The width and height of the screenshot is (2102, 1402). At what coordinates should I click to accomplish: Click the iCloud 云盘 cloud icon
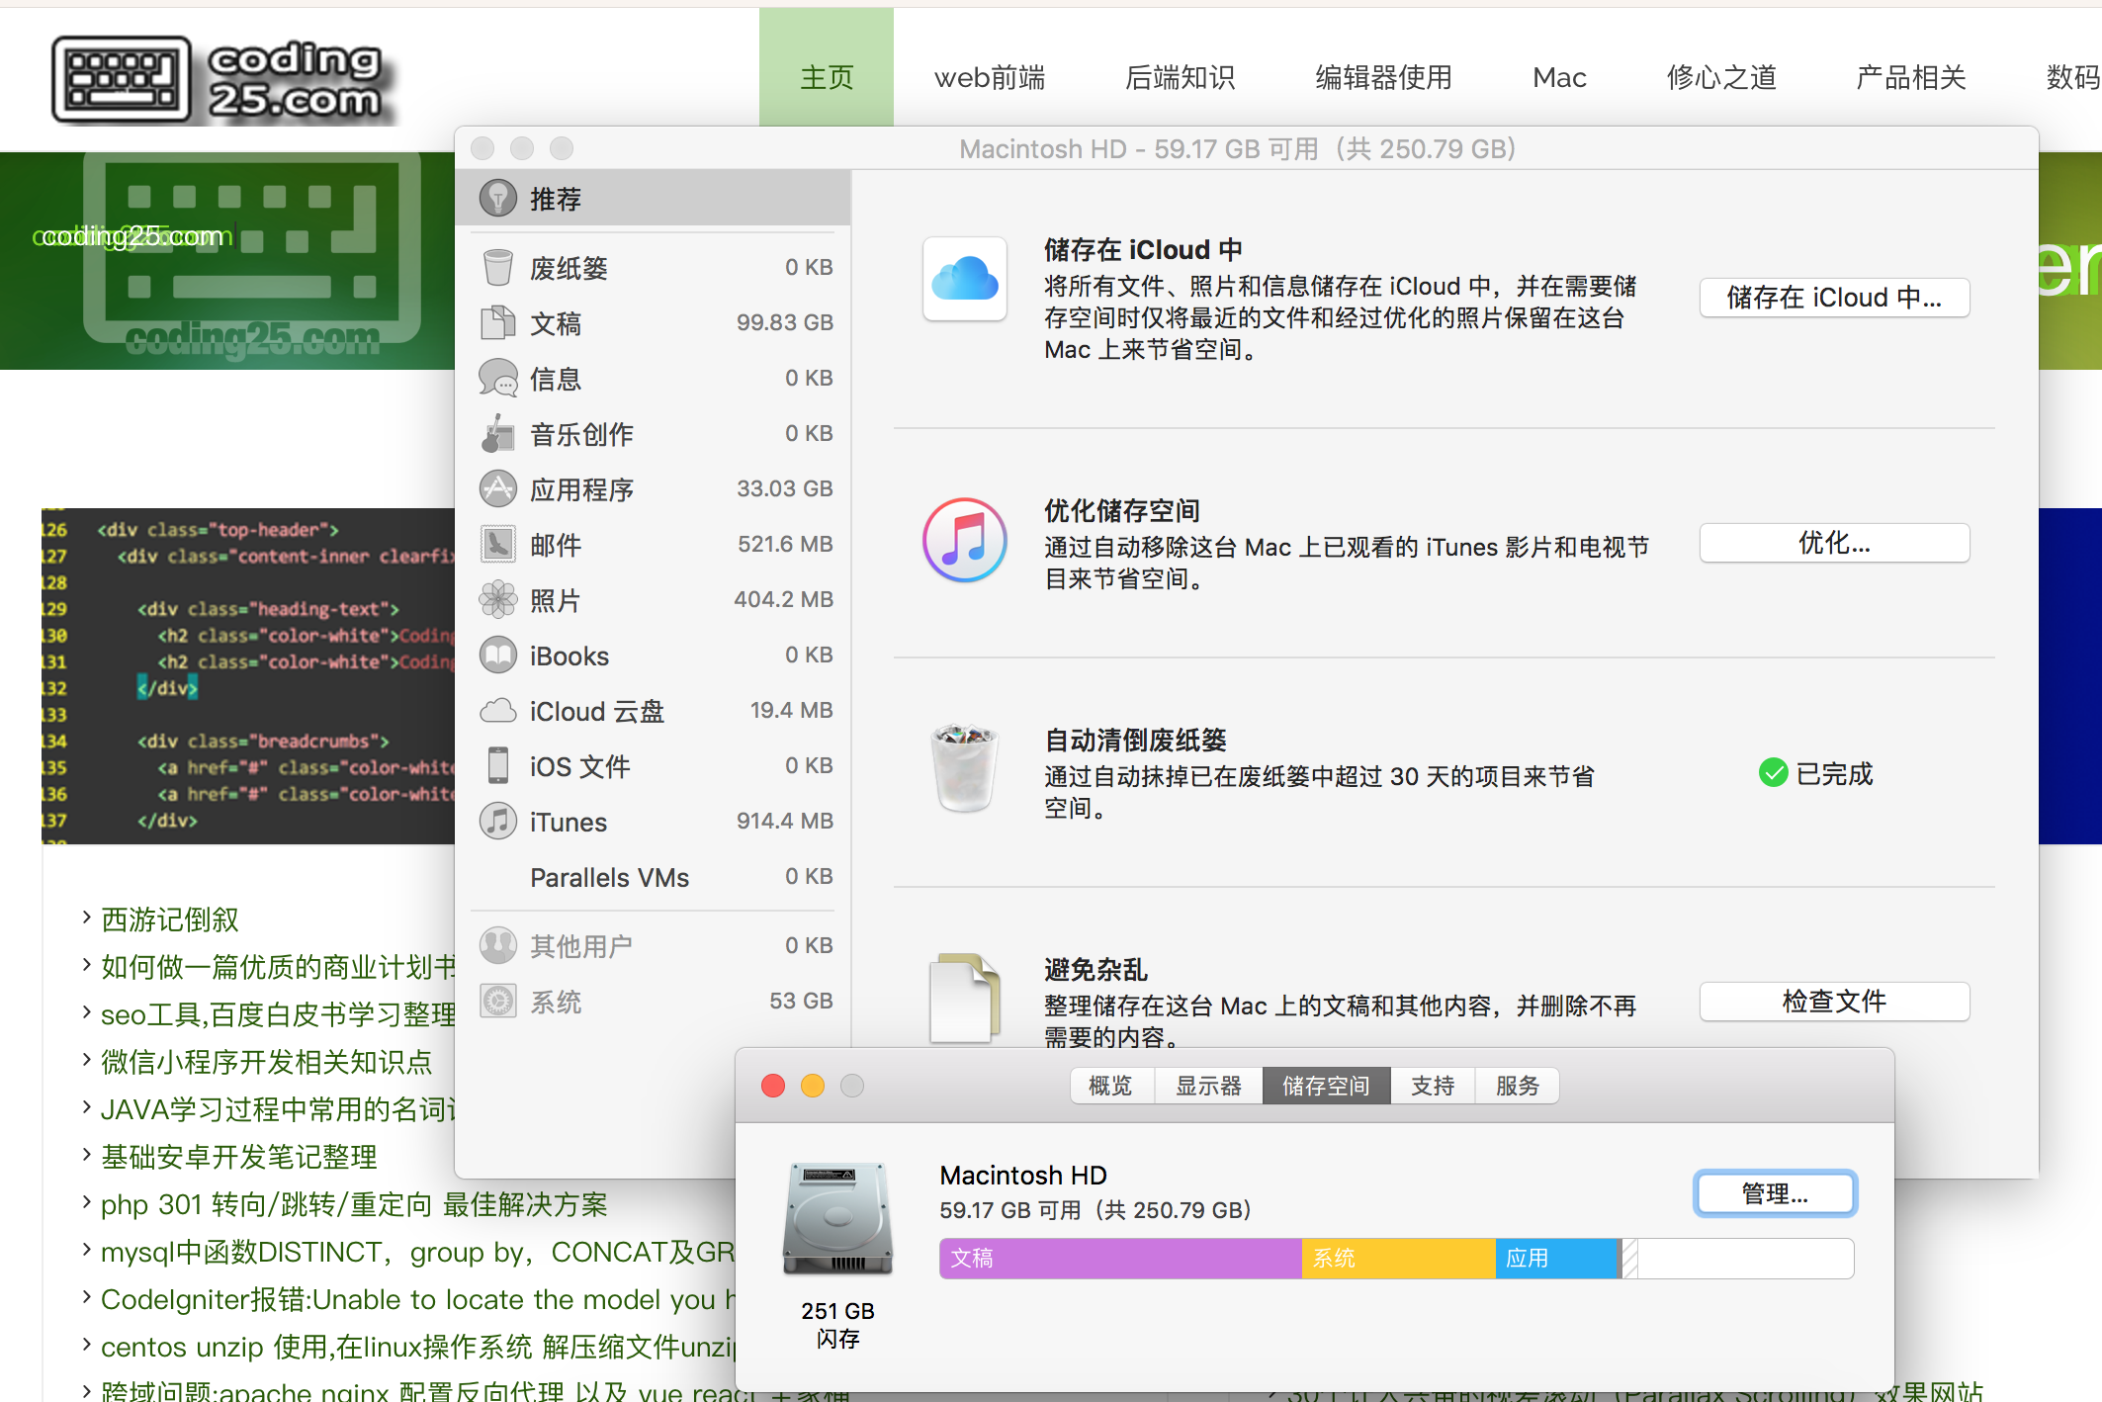pos(497,710)
